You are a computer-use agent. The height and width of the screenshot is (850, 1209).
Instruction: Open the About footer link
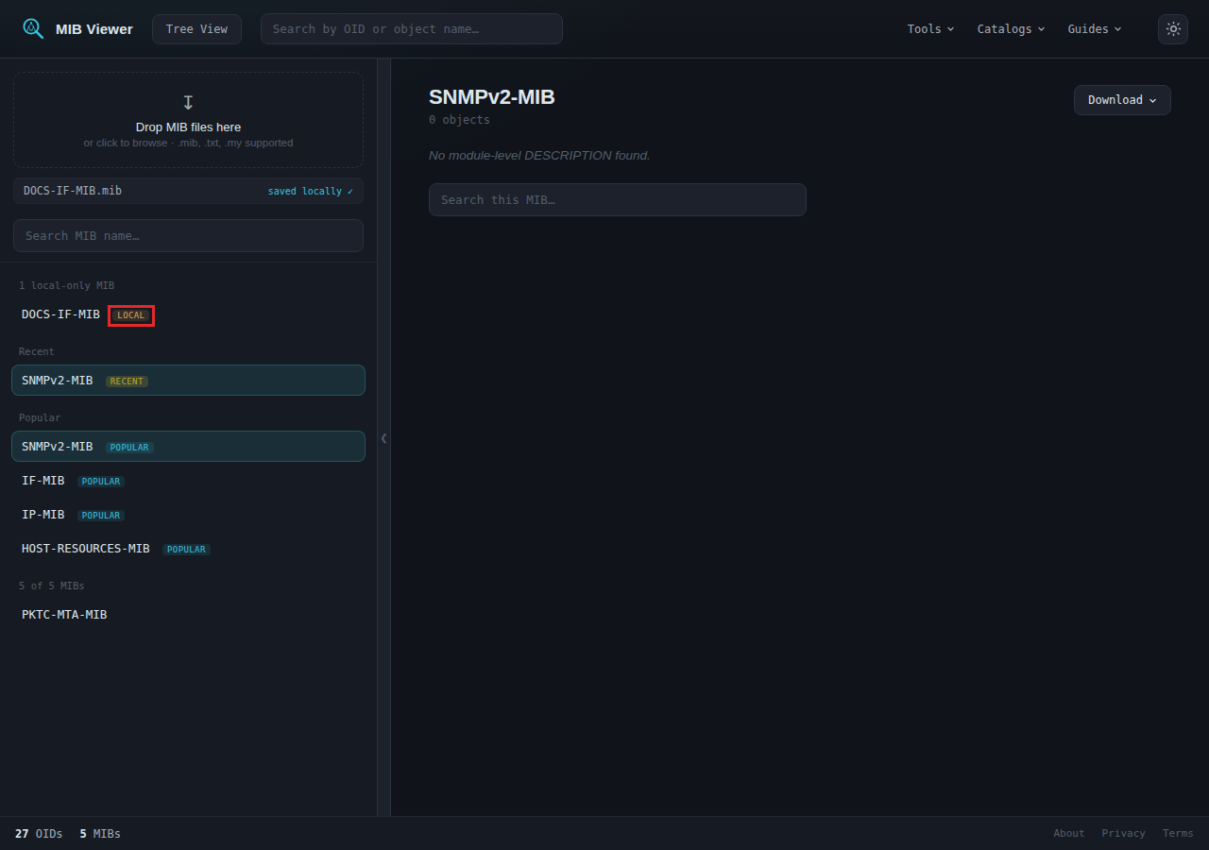(x=1068, y=833)
